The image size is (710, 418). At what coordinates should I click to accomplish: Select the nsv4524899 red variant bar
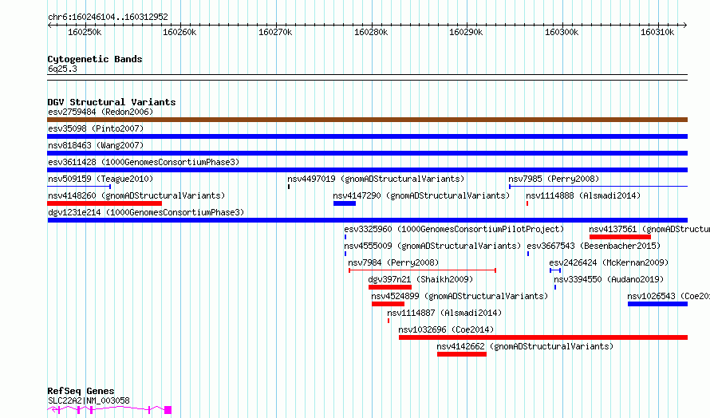(388, 304)
